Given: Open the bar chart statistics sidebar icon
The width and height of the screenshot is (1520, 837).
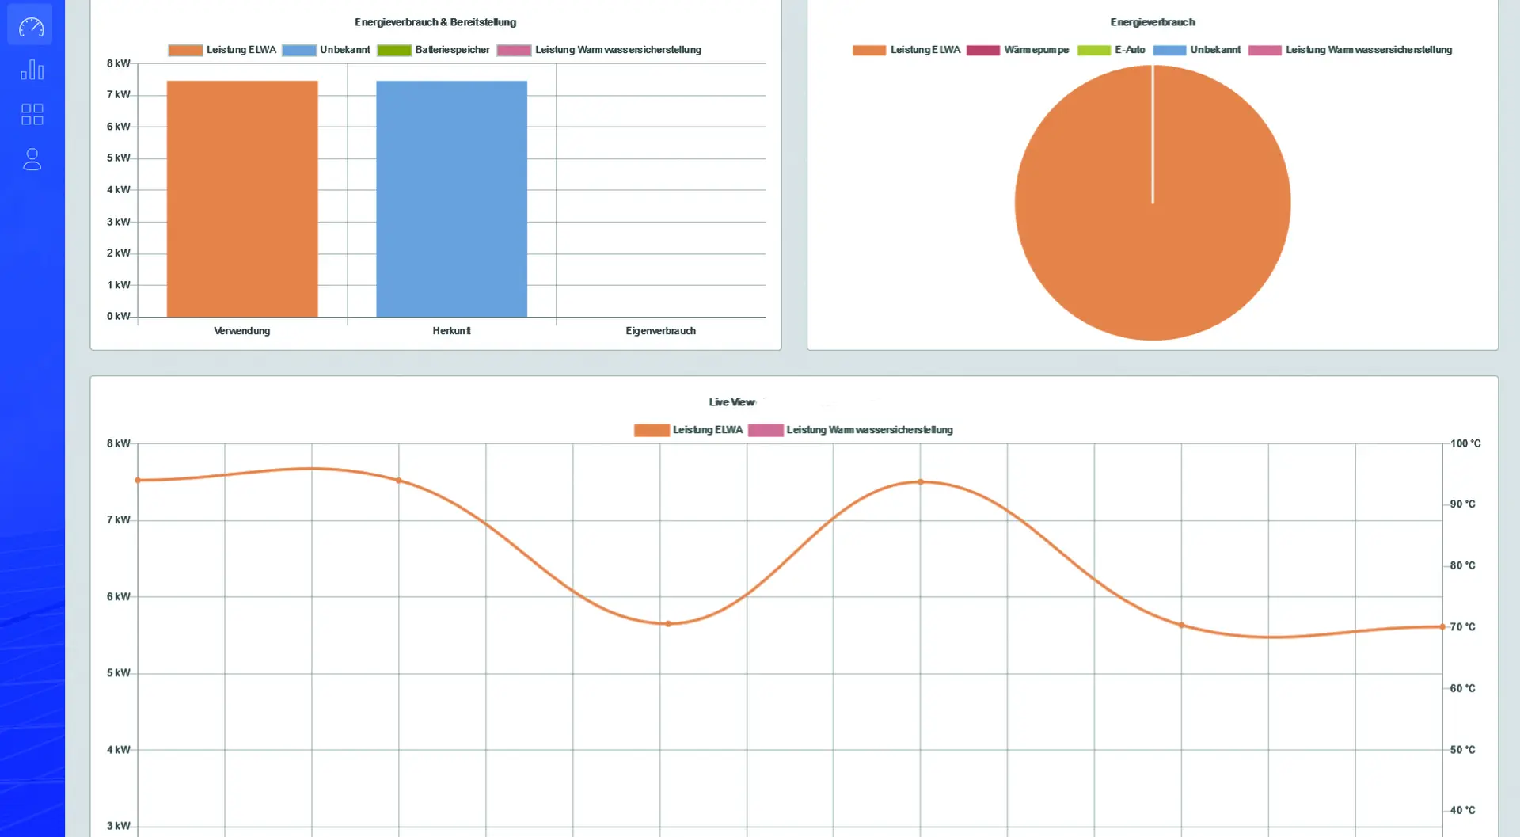Looking at the screenshot, I should 32,70.
